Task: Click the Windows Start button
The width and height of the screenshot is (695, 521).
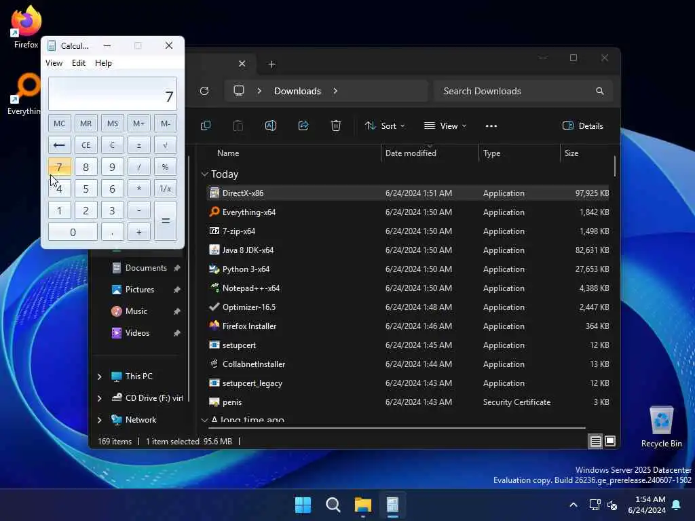Action: (x=303, y=505)
